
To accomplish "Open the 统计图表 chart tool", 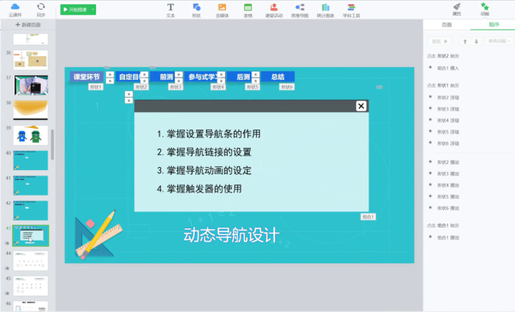I will [326, 10].
